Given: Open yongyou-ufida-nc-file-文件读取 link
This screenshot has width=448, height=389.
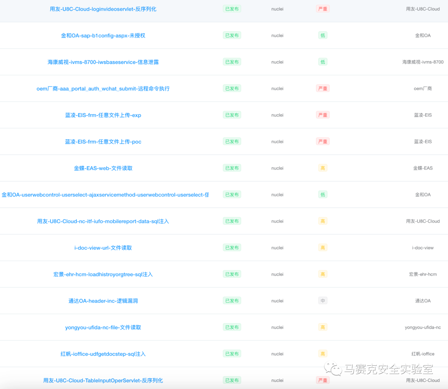Looking at the screenshot, I should tap(103, 328).
